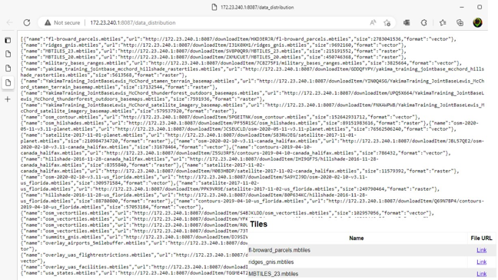Screen dimensions: 498x280
Task: Open the Collections icon in toolbar
Action: [460, 22]
